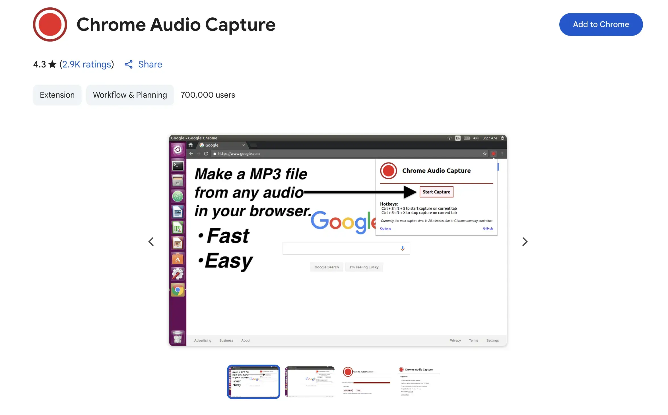Launch LibreOffice Writer from the launcher
The image size is (668, 415).
(178, 212)
